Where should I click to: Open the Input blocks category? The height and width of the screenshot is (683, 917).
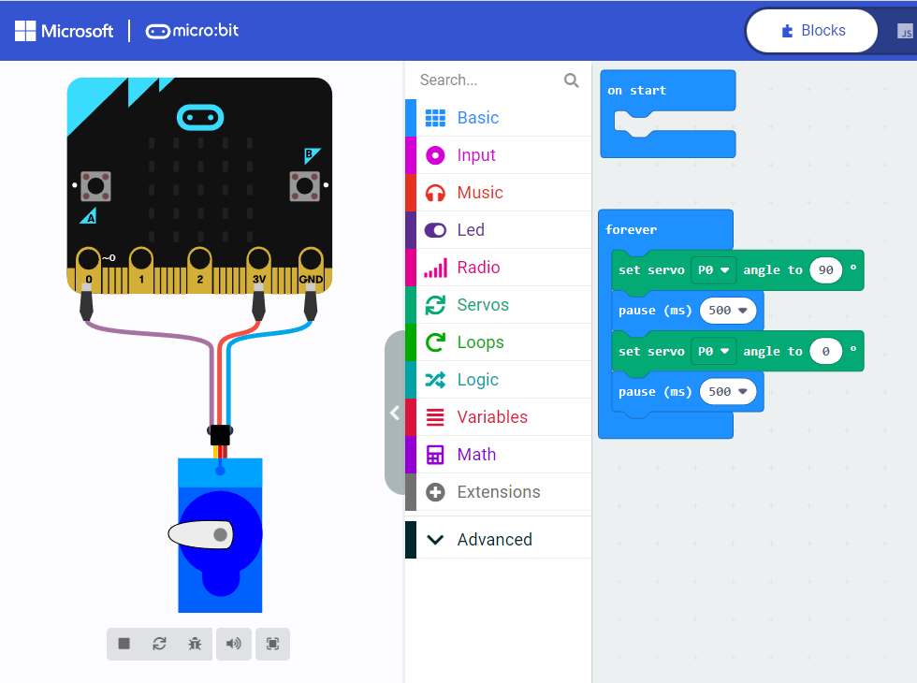[x=498, y=155]
